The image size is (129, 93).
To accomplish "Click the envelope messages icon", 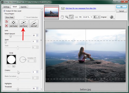I will tap(63, 8).
